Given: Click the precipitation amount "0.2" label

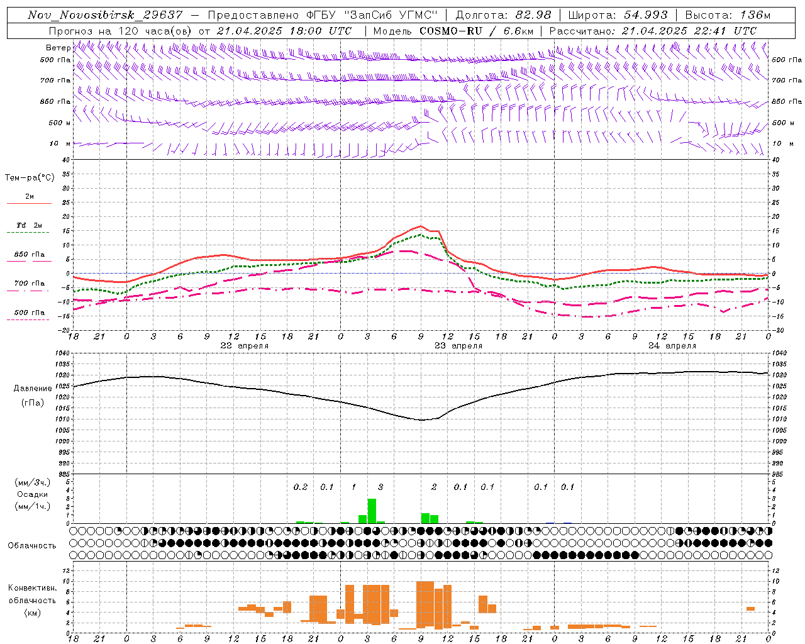Looking at the screenshot, I should [x=301, y=487].
